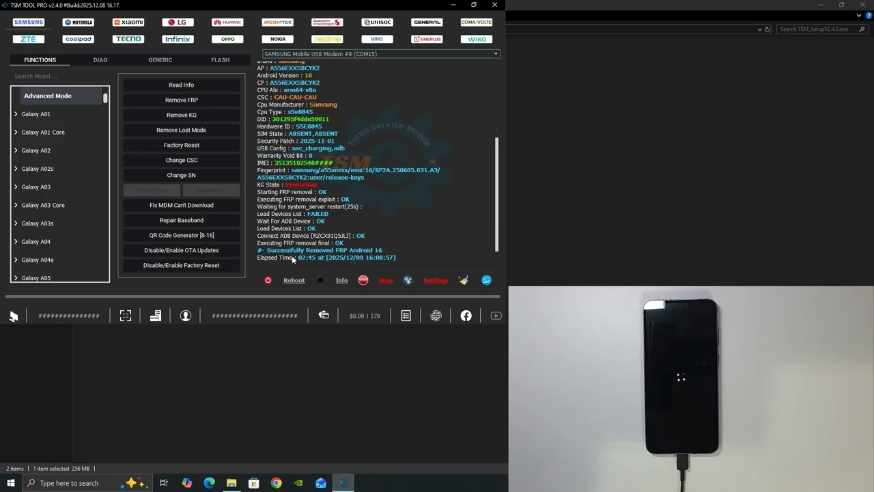Choose the Xiaomi brand logo
The image size is (874, 492).
128,23
